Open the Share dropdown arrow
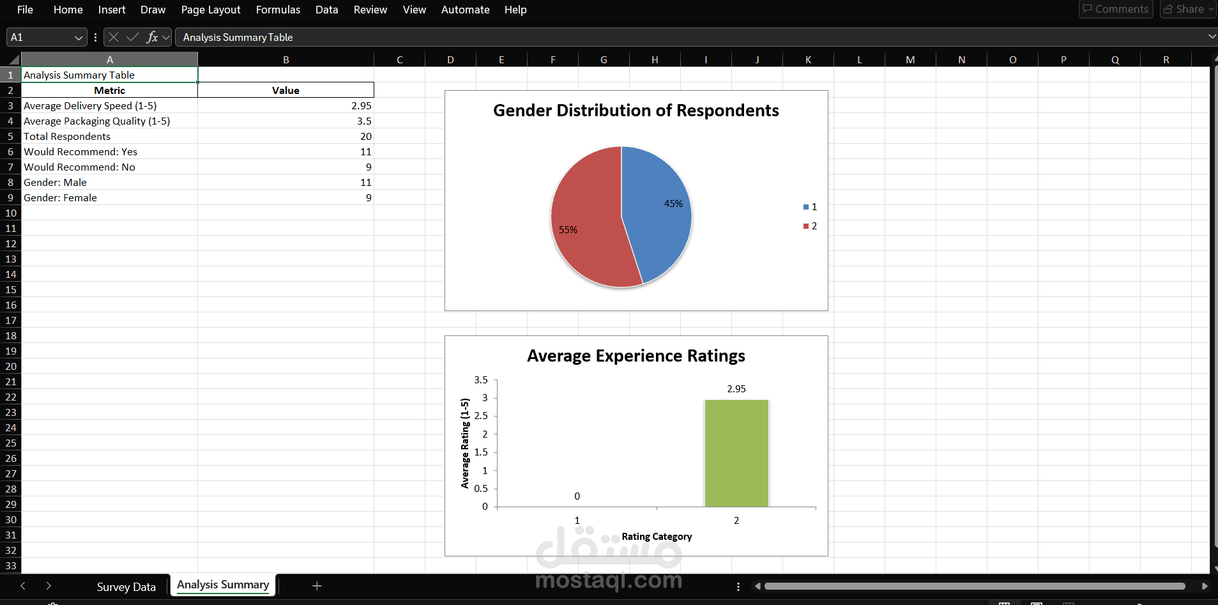This screenshot has height=605, width=1218. click(1210, 9)
